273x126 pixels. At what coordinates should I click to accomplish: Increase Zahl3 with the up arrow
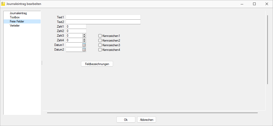coord(84,35)
